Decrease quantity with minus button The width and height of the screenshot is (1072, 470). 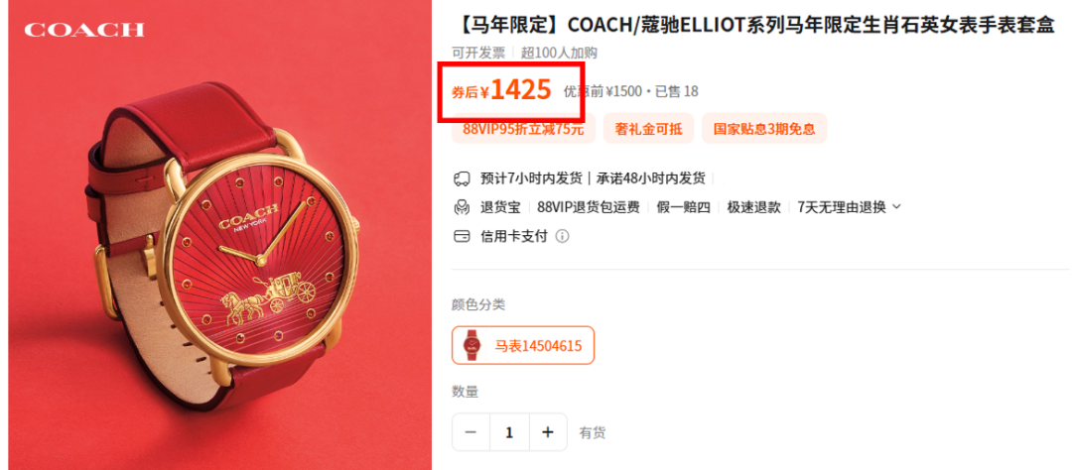coord(470,432)
